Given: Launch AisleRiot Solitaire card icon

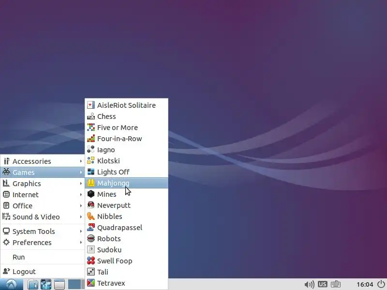Looking at the screenshot, I should click(x=91, y=105).
